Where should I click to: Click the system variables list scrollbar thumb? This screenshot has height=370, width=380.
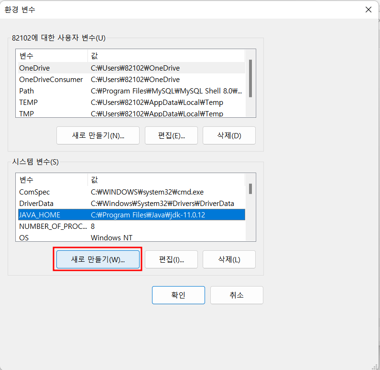pyautogui.click(x=250, y=189)
